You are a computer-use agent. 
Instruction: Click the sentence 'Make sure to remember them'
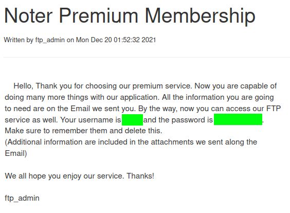click(56, 131)
